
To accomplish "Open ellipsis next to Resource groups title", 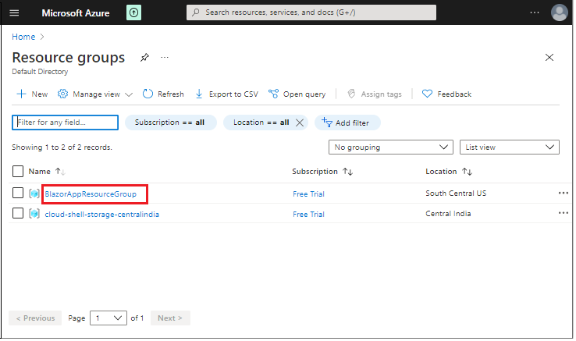I will 165,57.
